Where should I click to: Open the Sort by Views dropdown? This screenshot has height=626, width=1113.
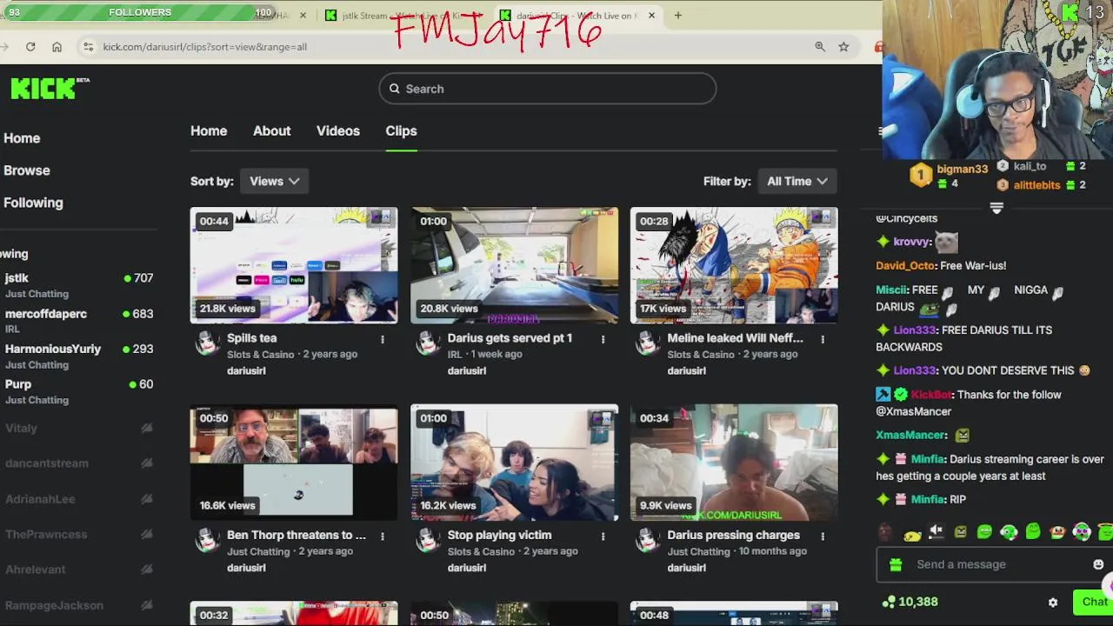pyautogui.click(x=274, y=181)
